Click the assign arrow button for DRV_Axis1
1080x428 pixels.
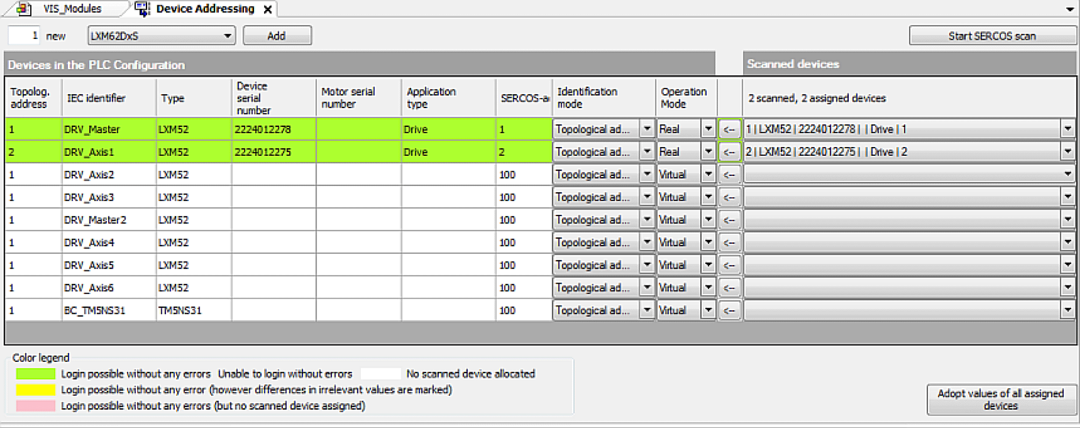point(729,152)
